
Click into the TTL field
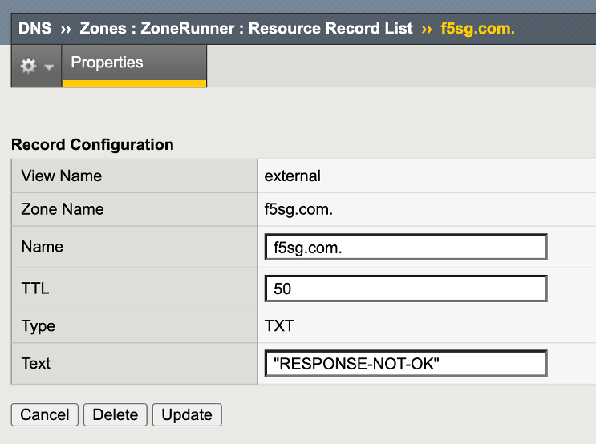coord(405,289)
